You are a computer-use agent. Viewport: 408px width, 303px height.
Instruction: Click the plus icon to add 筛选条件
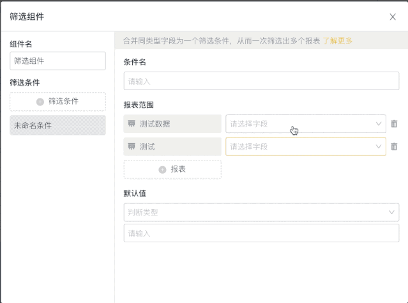coord(40,102)
